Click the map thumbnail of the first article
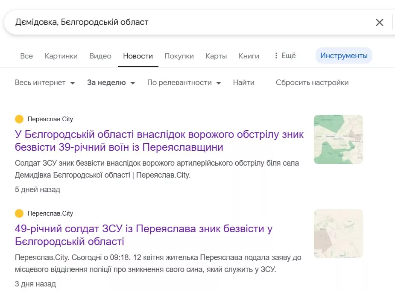 (x=338, y=139)
